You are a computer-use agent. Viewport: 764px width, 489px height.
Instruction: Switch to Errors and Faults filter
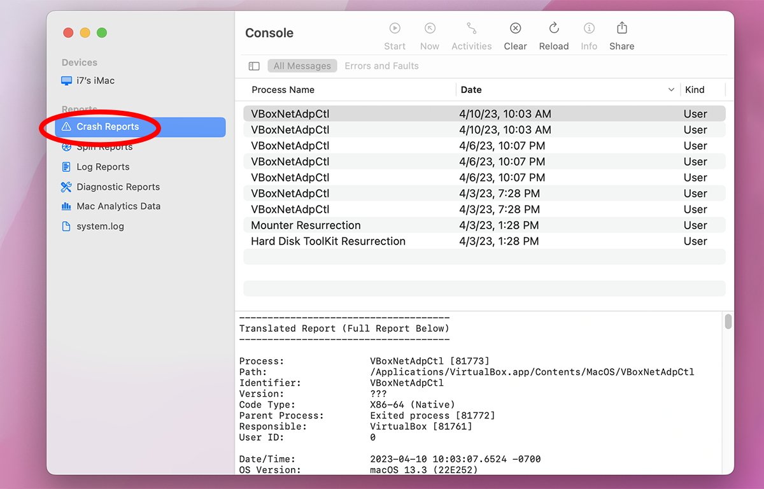click(x=381, y=66)
